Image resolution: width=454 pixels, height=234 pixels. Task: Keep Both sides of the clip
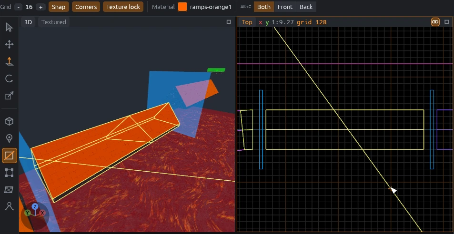pos(264,7)
